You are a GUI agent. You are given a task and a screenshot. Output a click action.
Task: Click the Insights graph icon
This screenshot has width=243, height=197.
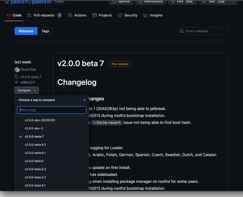pyautogui.click(x=146, y=15)
